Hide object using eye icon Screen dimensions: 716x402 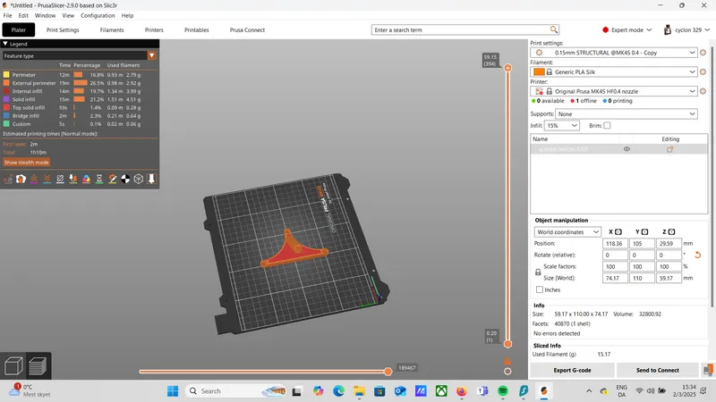click(x=626, y=149)
